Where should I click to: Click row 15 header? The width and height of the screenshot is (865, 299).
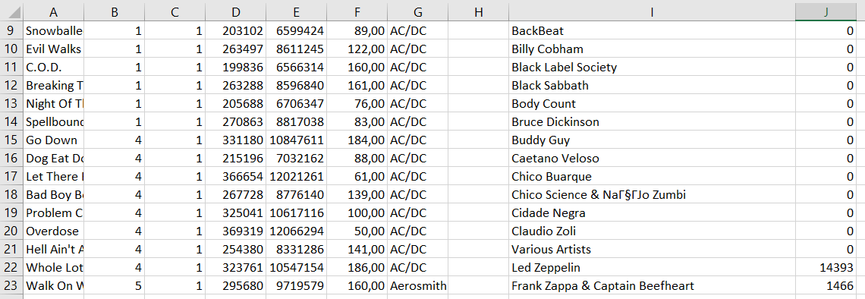(11, 140)
